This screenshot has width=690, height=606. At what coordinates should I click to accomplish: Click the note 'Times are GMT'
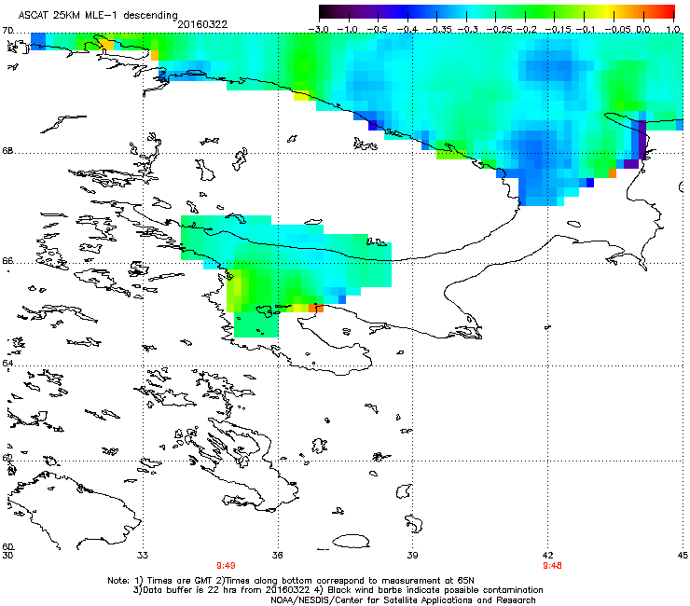pyautogui.click(x=178, y=581)
